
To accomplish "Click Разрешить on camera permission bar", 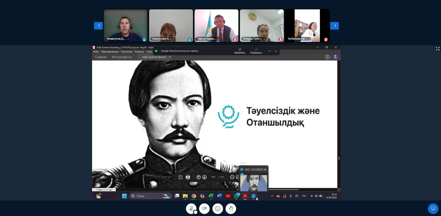I will [256, 51].
